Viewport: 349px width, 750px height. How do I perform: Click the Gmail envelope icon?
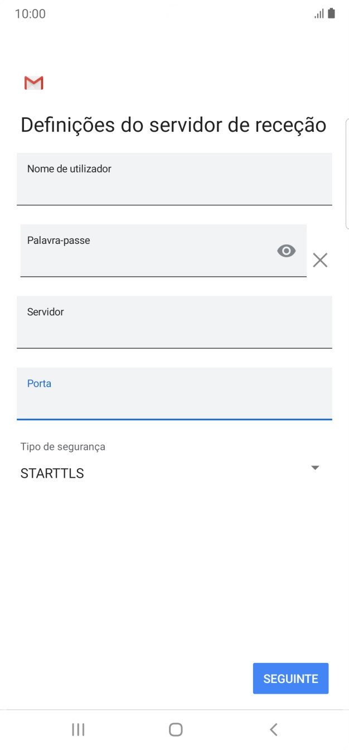click(x=33, y=82)
